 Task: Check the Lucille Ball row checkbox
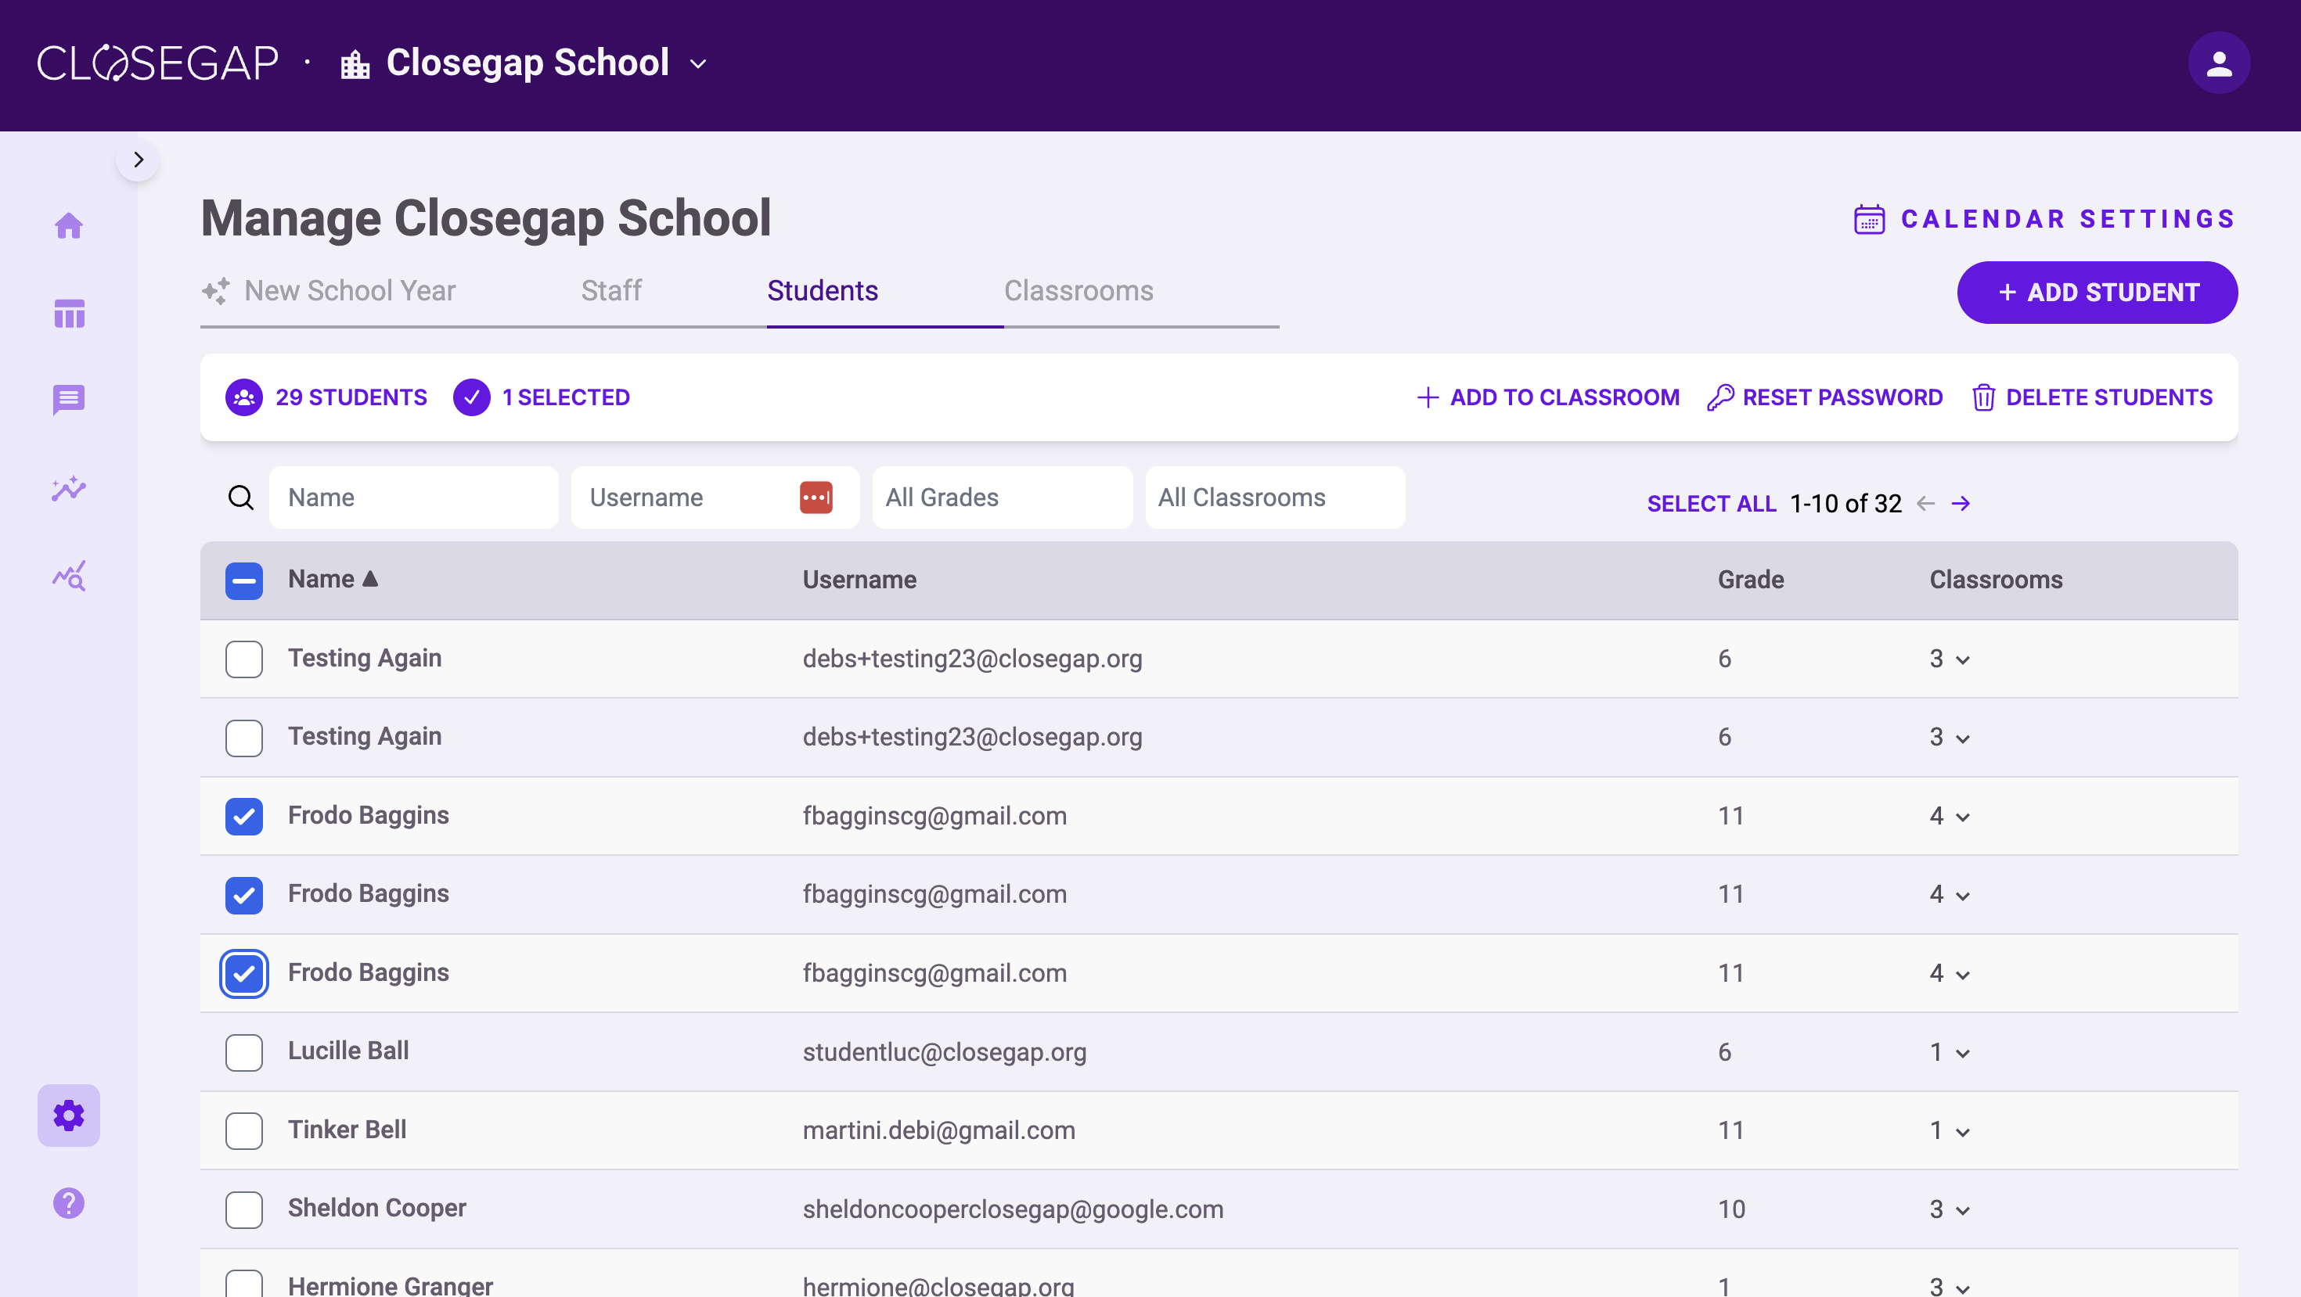click(244, 1051)
